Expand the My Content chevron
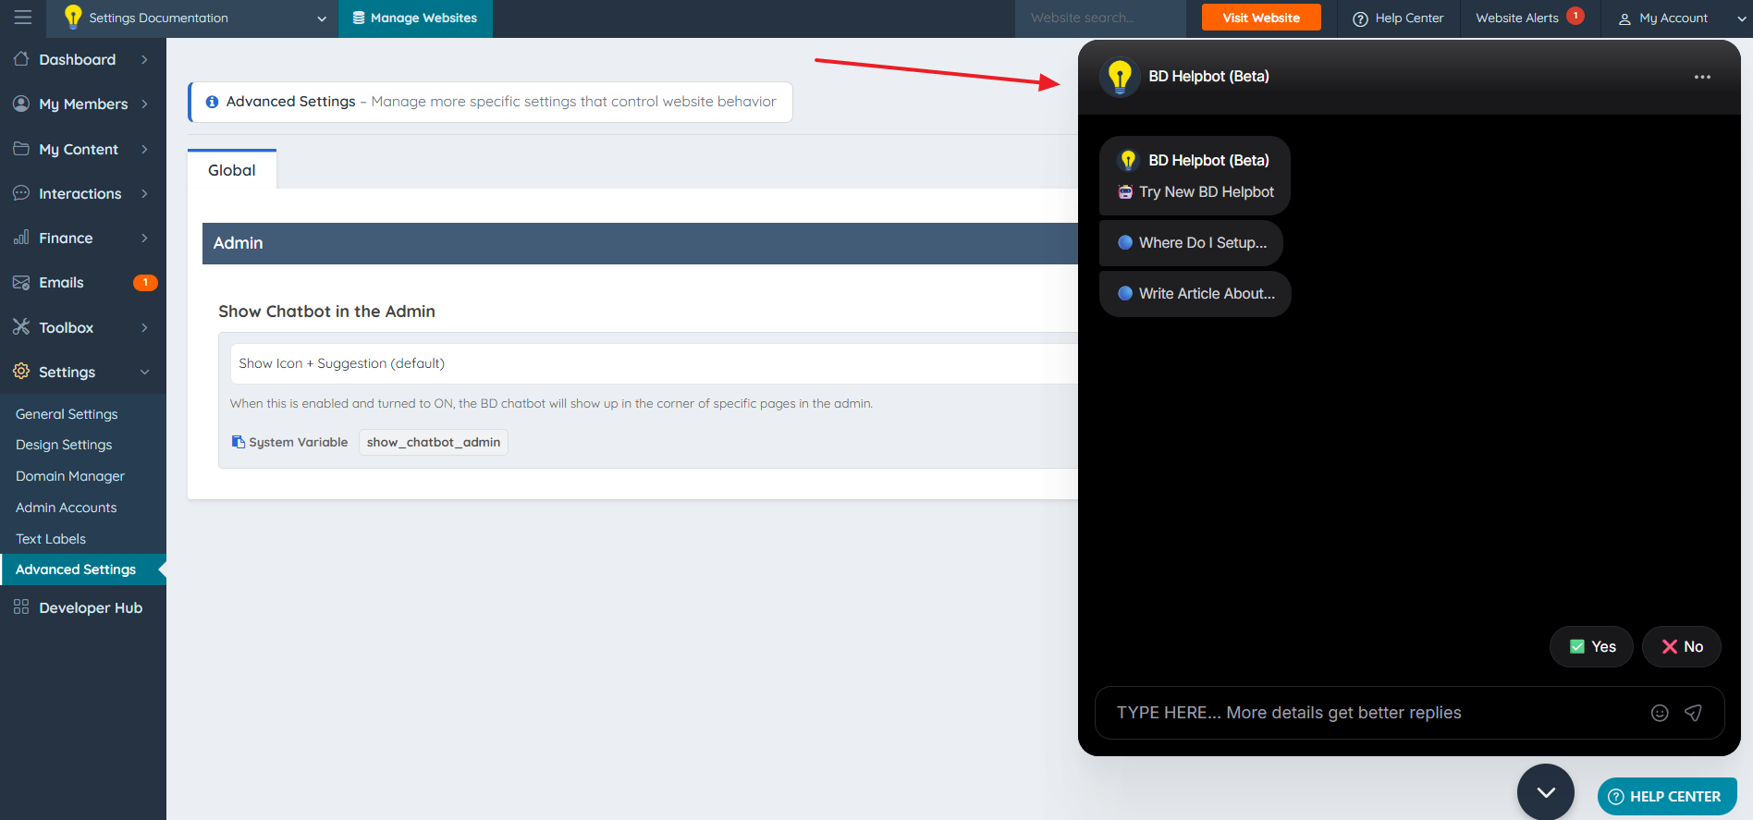 145,149
